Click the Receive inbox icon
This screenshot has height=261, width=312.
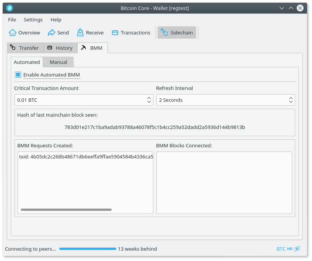pos(80,32)
